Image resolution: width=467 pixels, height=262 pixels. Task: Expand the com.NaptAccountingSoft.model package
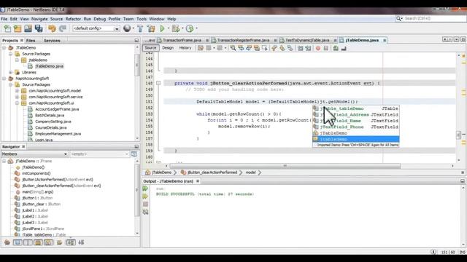(x=17, y=90)
